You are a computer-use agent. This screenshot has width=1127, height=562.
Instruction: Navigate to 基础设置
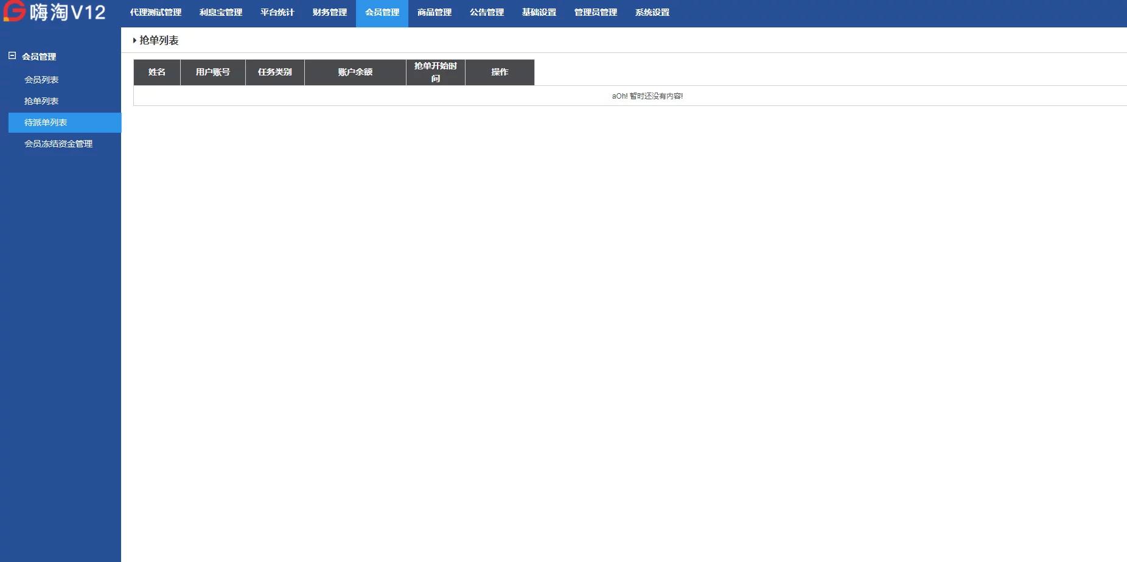point(539,13)
